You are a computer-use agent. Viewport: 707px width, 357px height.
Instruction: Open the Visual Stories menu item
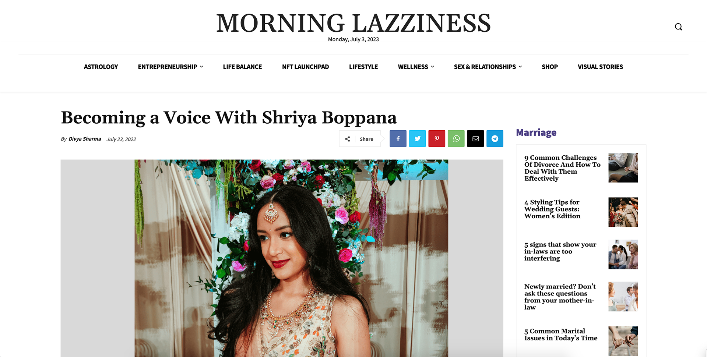click(600, 67)
